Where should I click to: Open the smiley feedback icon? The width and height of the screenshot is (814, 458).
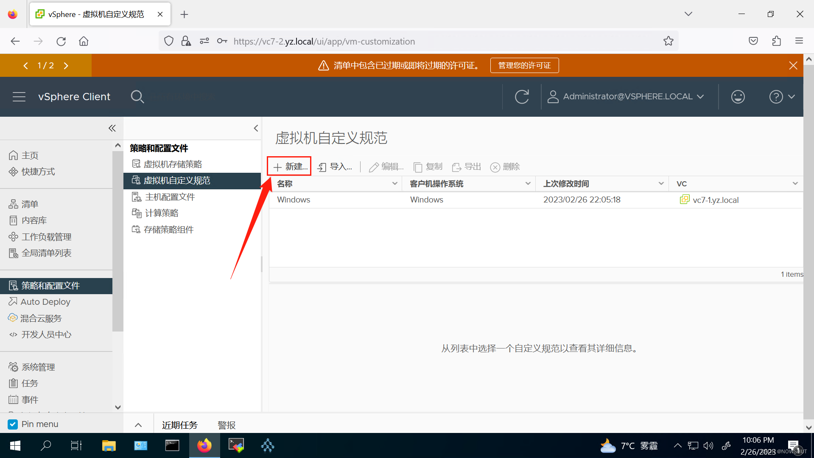(738, 97)
